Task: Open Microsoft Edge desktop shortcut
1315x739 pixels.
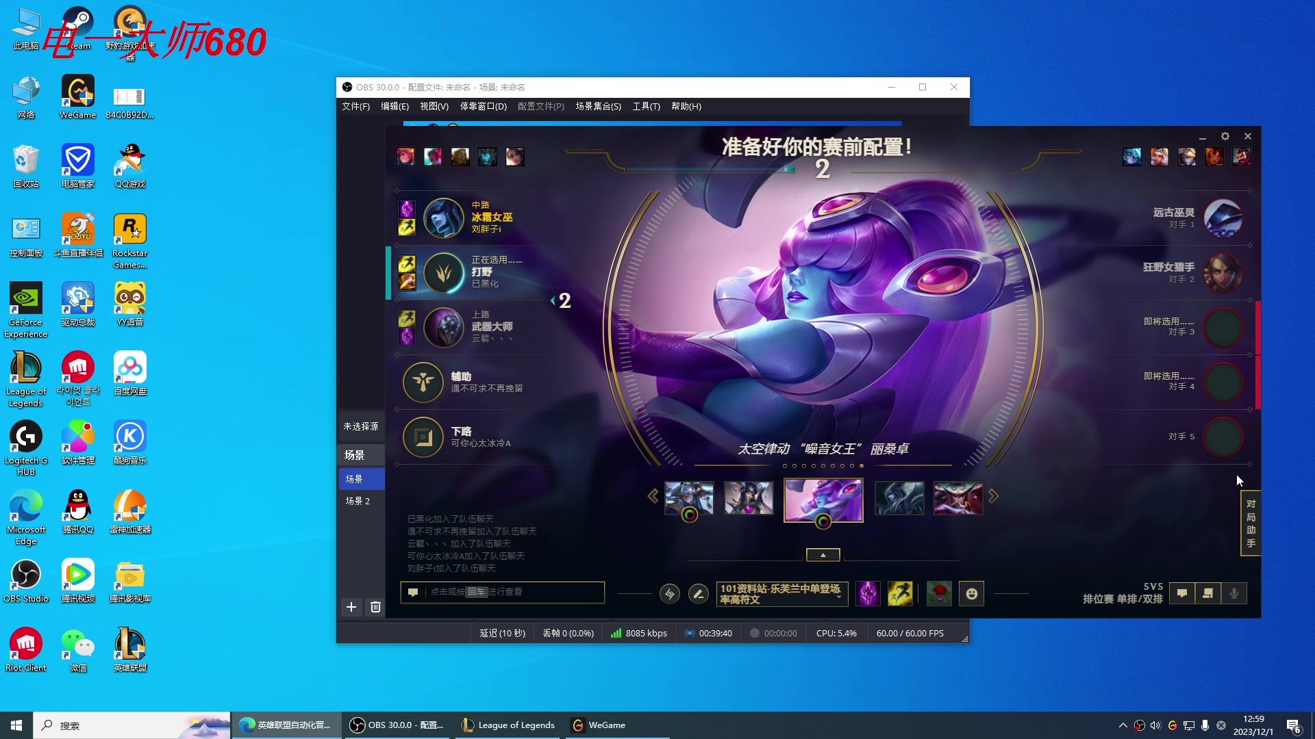Action: coord(26,517)
